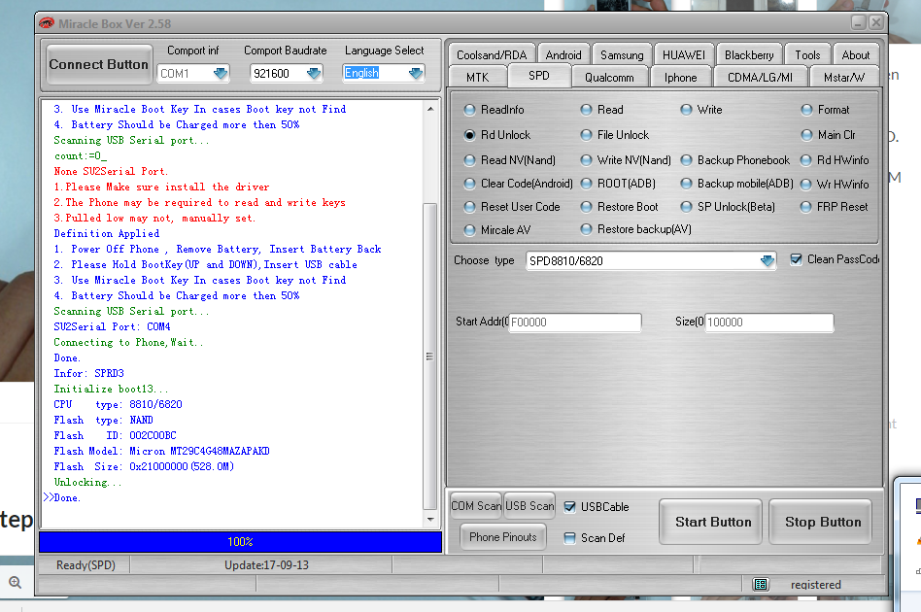The height and width of the screenshot is (612, 921).
Task: Switch to the Android tab
Action: click(563, 54)
